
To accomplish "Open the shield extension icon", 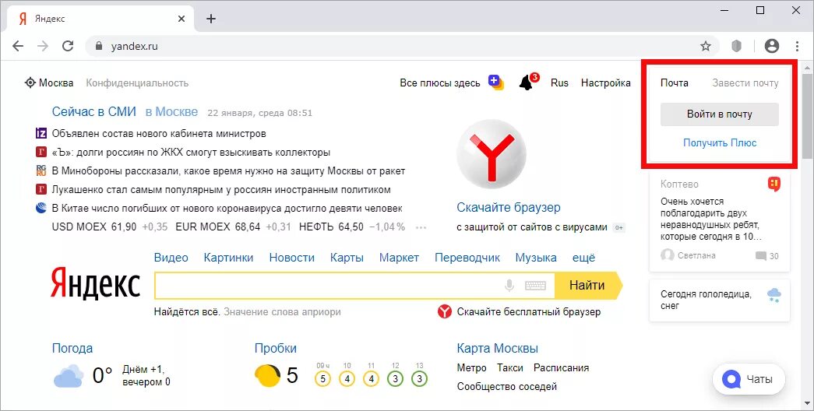I will [x=737, y=46].
